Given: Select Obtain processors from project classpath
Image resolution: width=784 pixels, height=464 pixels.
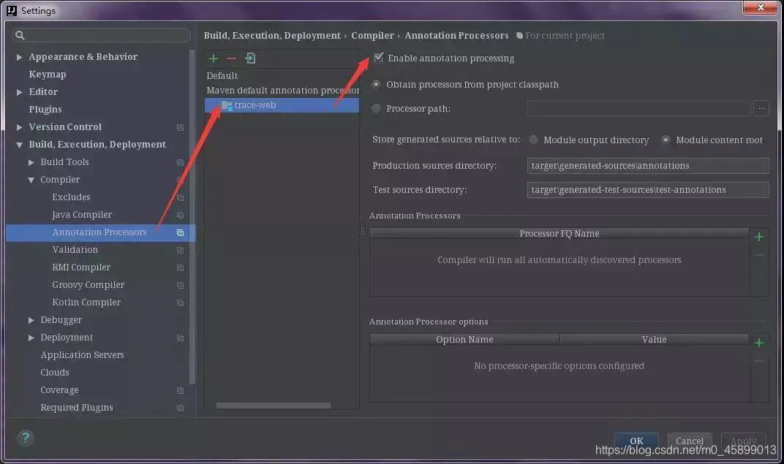Looking at the screenshot, I should pyautogui.click(x=376, y=85).
